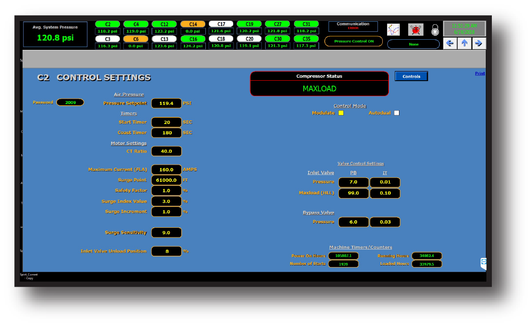
Task: Click the Controls button
Action: [x=411, y=76]
